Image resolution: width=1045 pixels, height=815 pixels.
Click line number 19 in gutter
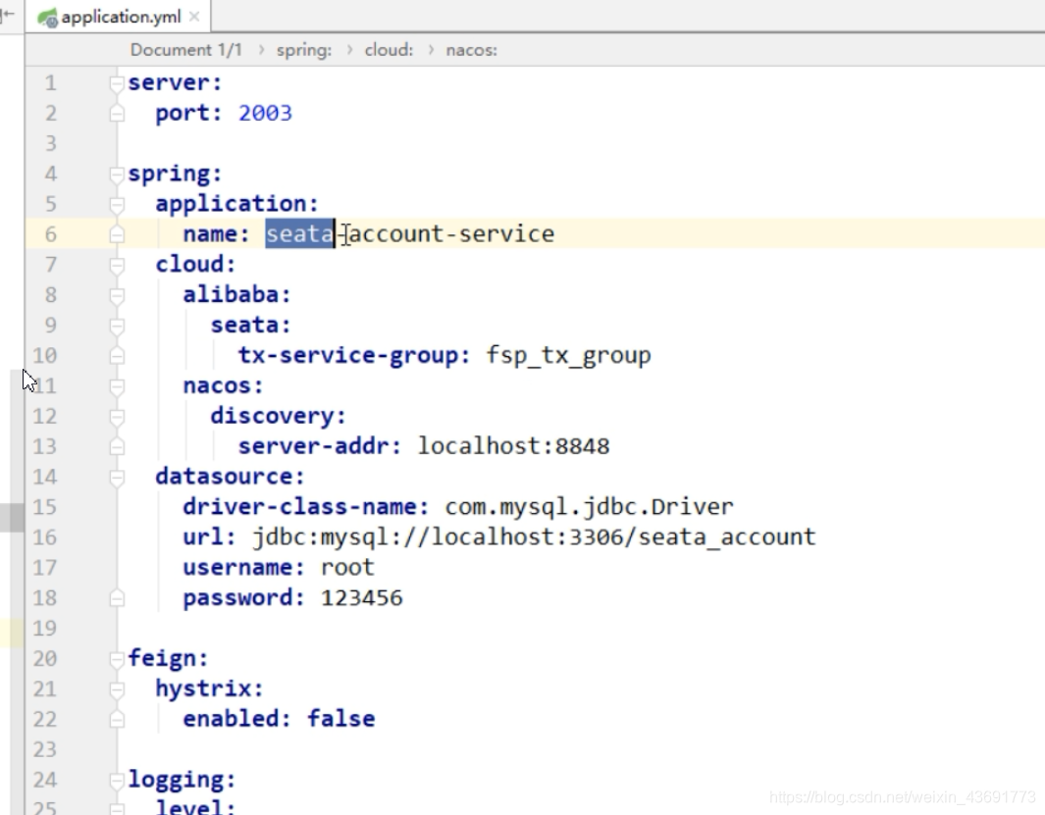[44, 629]
